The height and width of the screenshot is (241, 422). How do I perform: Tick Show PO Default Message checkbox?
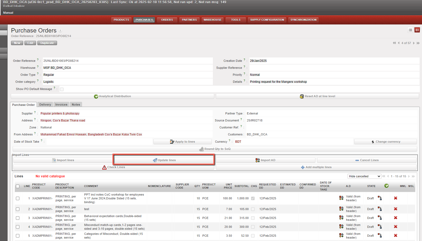pos(62,89)
